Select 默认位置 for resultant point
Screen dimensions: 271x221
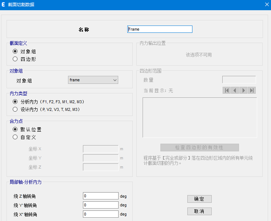(x=15, y=129)
